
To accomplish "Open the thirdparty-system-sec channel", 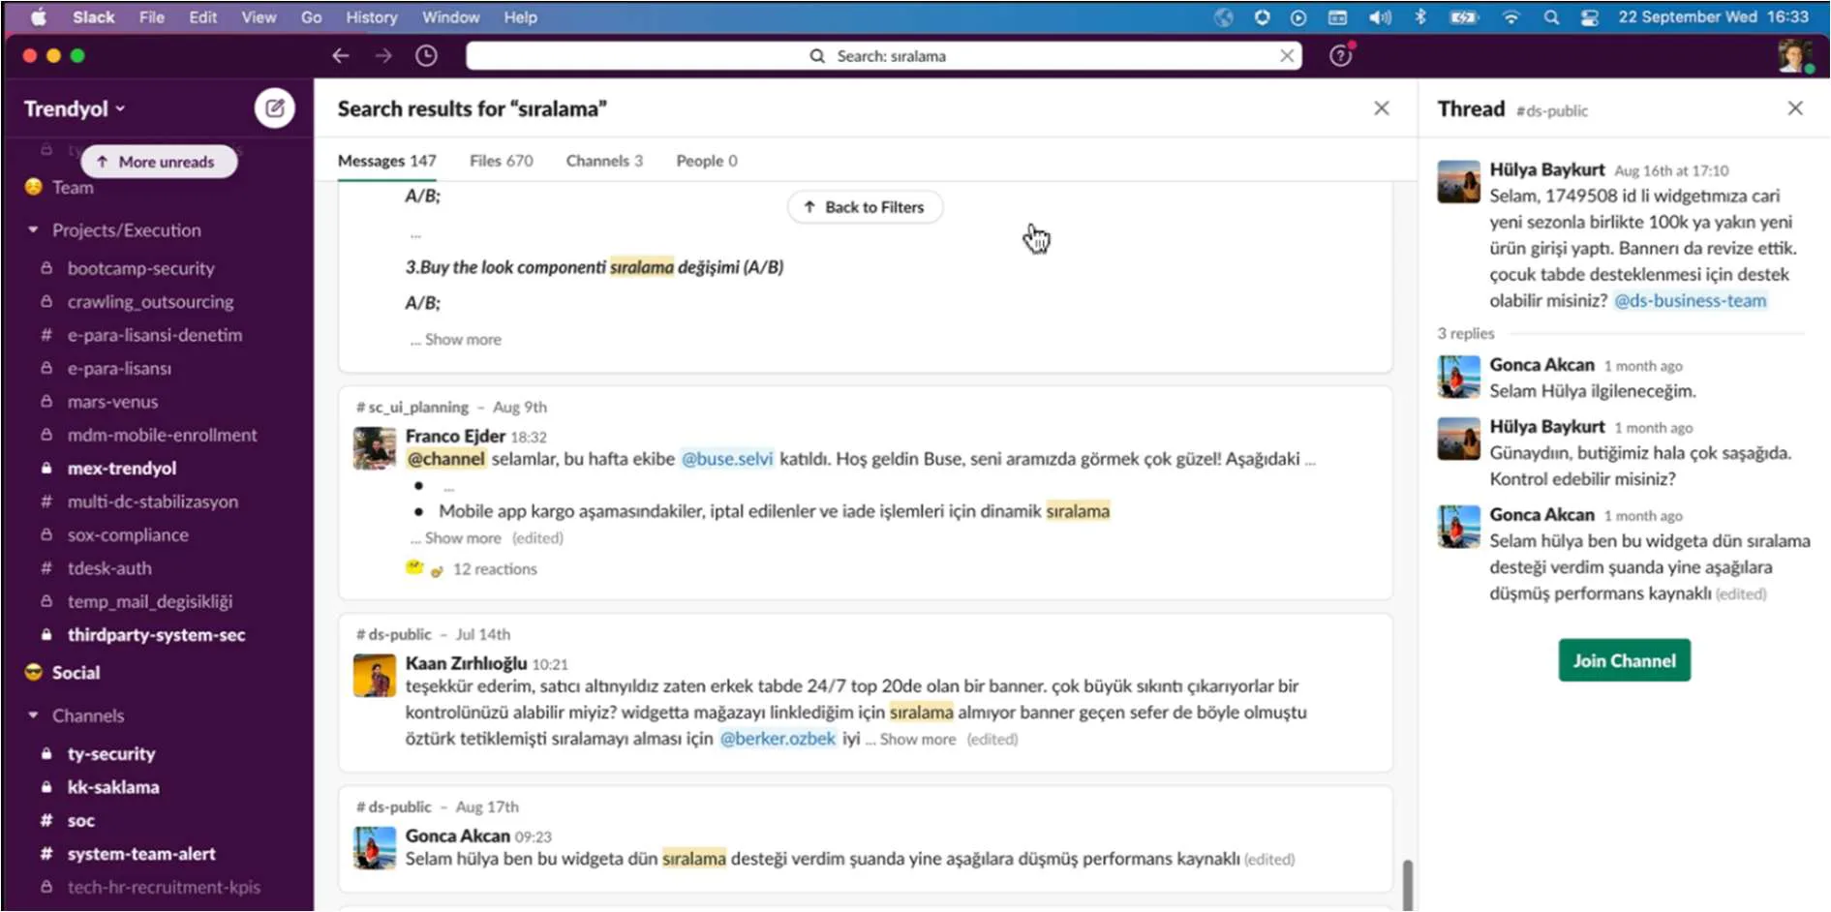I will pyautogui.click(x=156, y=635).
